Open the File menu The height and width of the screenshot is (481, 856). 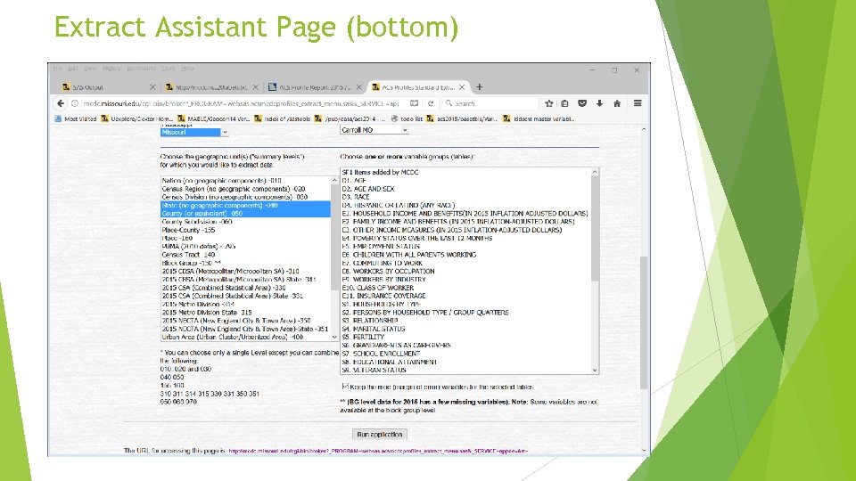(x=58, y=69)
